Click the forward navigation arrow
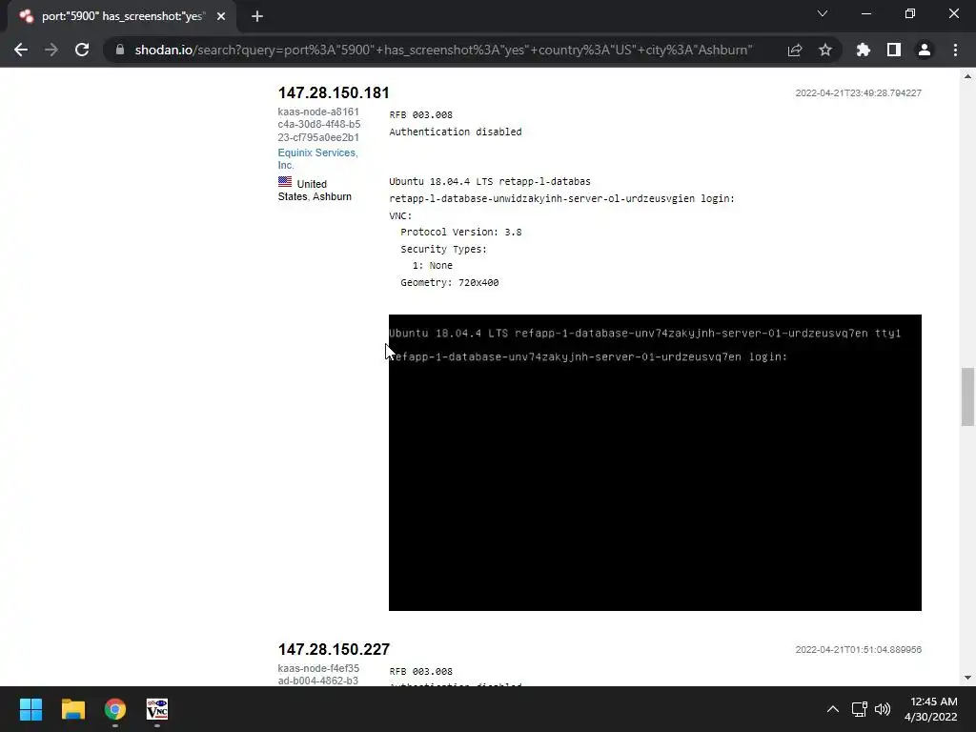This screenshot has width=976, height=732. (51, 50)
